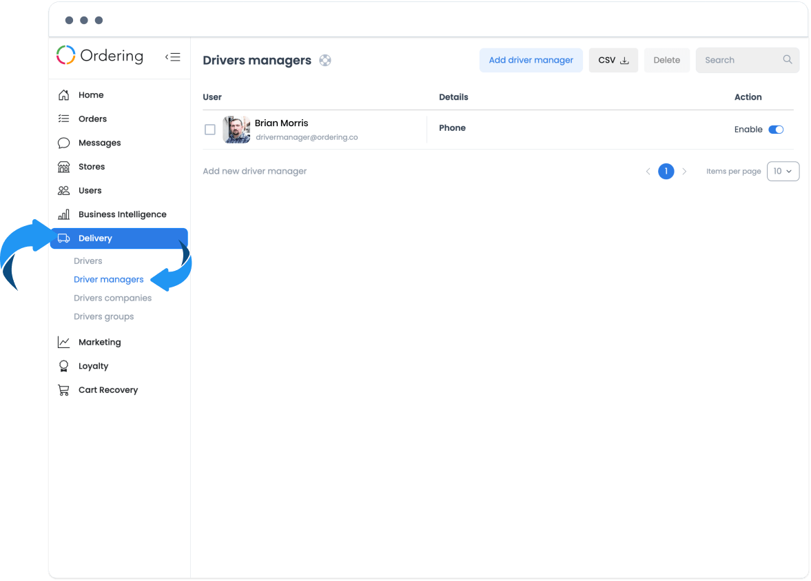Click the Delete button
The image size is (811, 581).
[667, 60]
